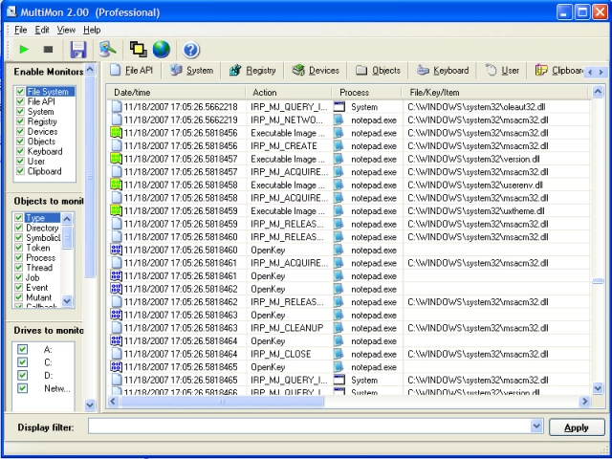612x459 pixels.
Task: Click the Devices tab icon
Action: pyautogui.click(x=298, y=70)
